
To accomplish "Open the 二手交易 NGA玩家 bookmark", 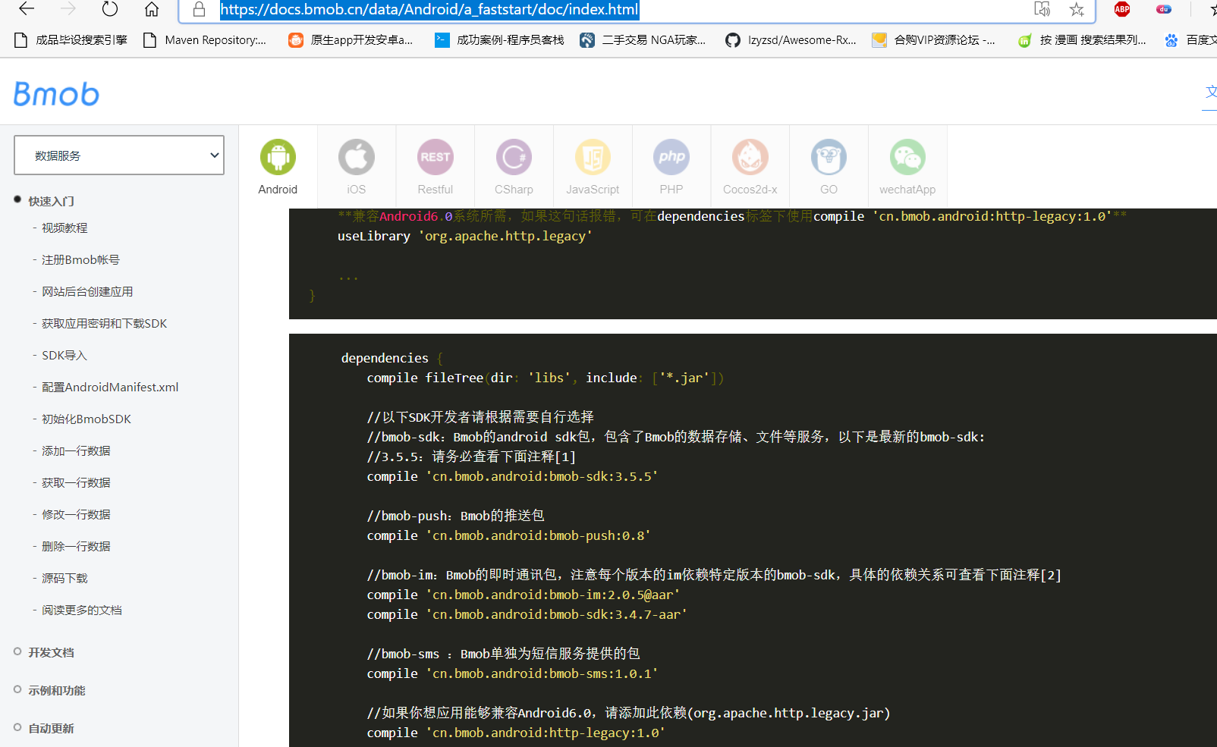I will pyautogui.click(x=643, y=40).
